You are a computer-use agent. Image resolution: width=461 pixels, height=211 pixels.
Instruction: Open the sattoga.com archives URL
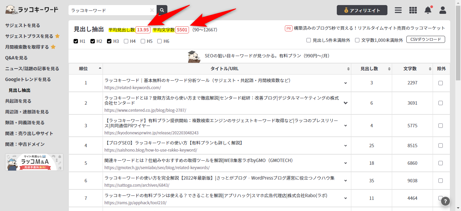pos(137,185)
